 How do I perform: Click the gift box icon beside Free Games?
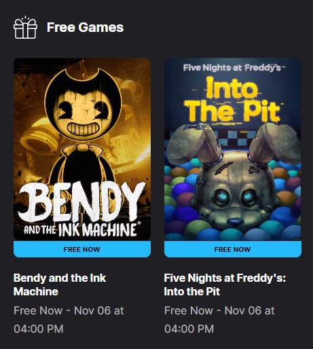[x=25, y=27]
